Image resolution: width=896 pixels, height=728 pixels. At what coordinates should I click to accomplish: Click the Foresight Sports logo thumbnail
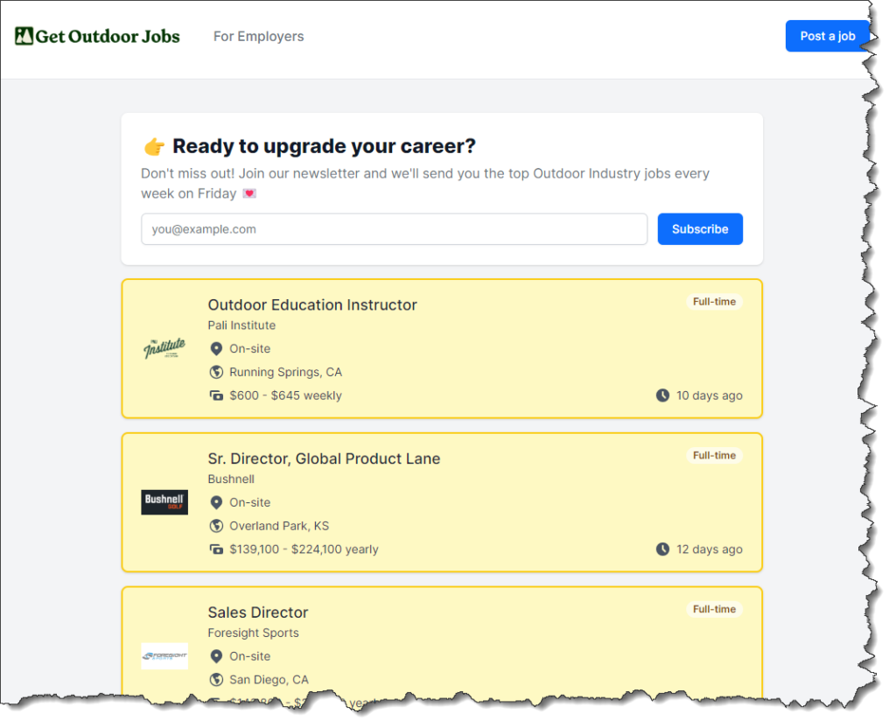(164, 656)
